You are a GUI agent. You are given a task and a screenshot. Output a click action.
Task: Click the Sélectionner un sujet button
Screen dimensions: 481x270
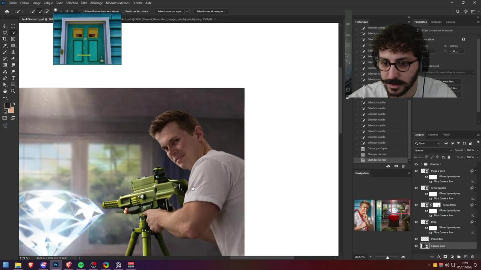coord(169,11)
